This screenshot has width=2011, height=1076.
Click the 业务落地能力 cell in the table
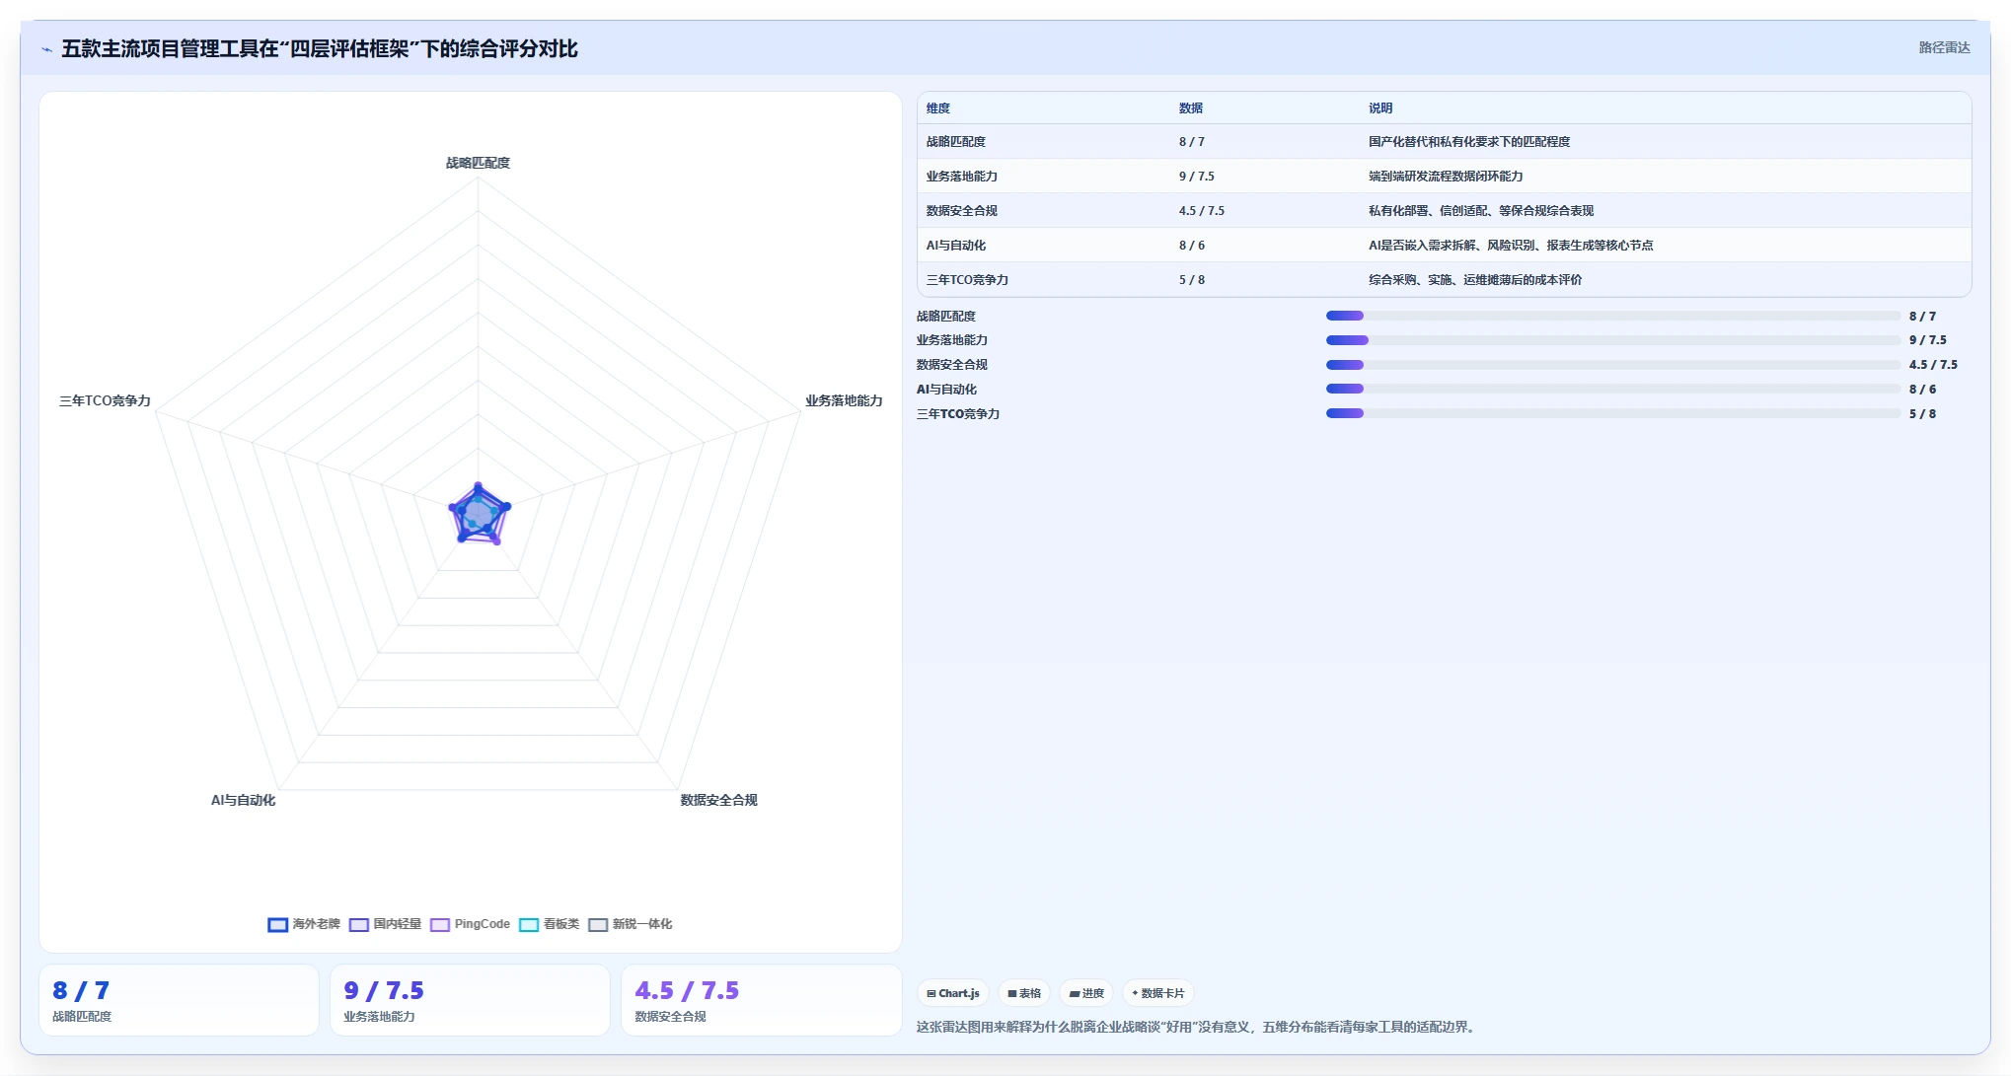tap(962, 177)
